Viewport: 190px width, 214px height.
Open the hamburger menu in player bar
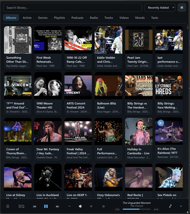[8, 206]
